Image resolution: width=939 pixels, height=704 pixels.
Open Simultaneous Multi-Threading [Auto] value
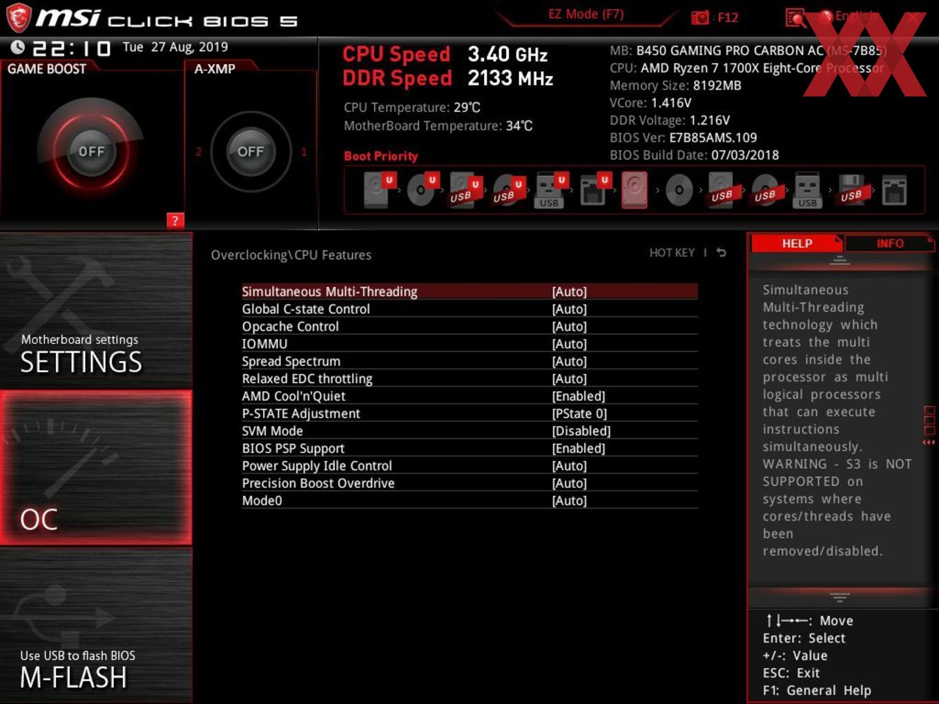tap(570, 291)
